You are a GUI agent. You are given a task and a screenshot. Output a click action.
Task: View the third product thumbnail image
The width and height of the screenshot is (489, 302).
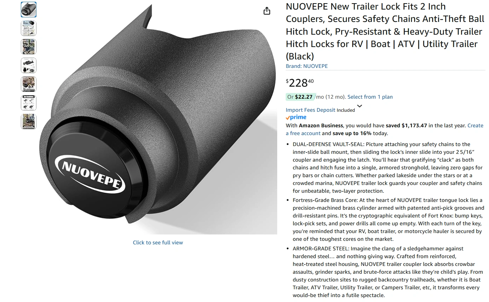[x=29, y=47]
